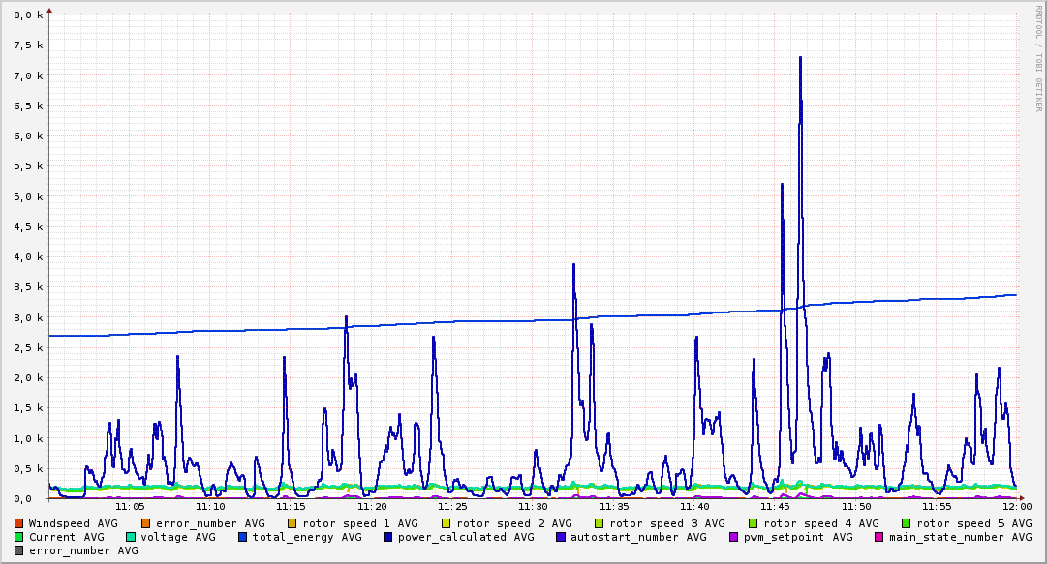
Task: Select the green Current AVG legend swatch
Action: [19, 537]
